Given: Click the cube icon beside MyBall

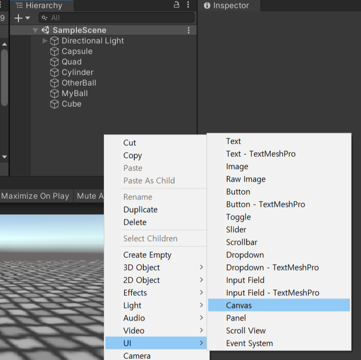Looking at the screenshot, I should click(x=54, y=94).
